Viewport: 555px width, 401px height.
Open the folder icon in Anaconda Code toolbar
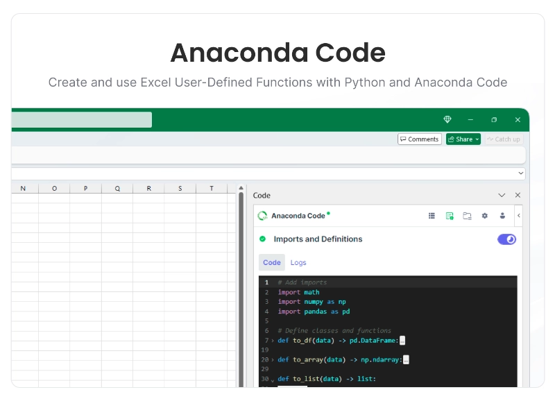[467, 216]
